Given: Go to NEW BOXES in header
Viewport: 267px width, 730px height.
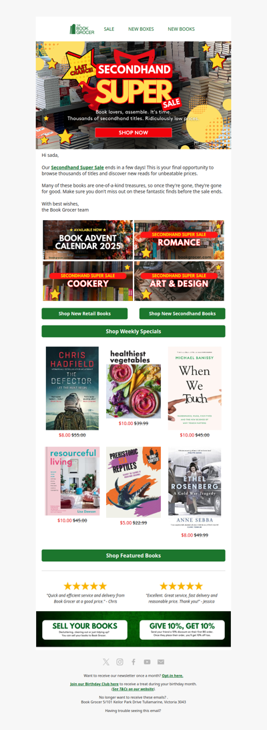Looking at the screenshot, I should tap(141, 29).
